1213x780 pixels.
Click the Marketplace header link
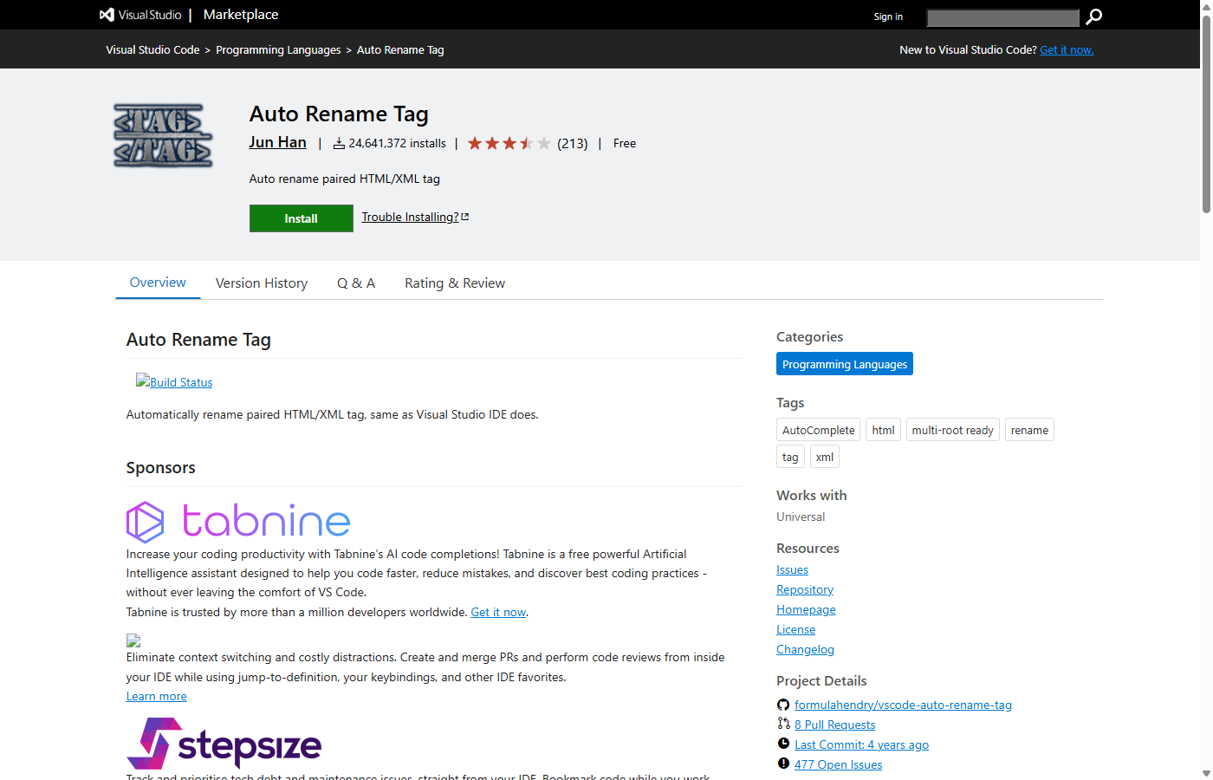[x=241, y=15]
